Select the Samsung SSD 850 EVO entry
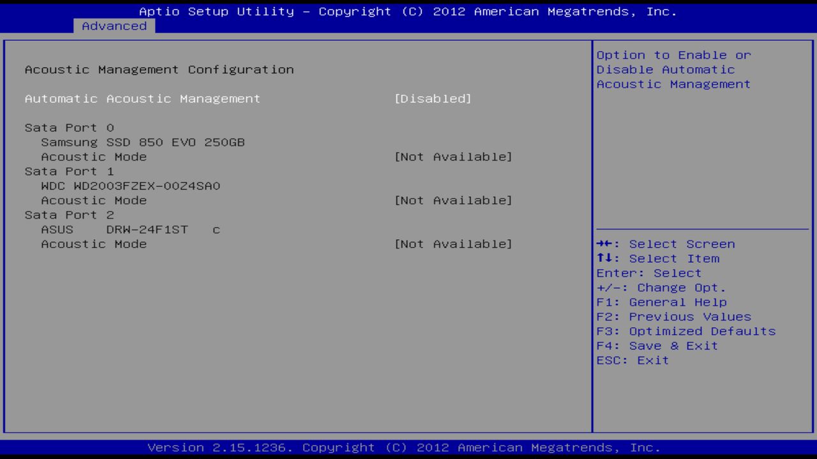The image size is (817, 459). click(x=134, y=142)
